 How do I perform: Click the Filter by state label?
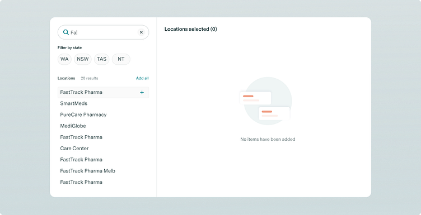click(x=69, y=47)
